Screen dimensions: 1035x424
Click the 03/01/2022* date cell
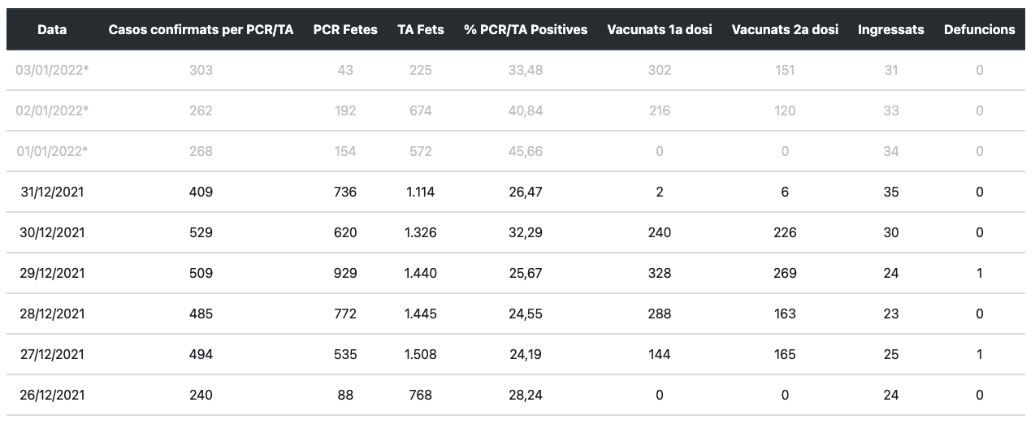[x=52, y=70]
